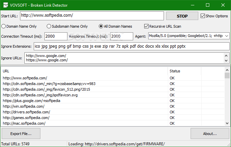231x147 pixels.
Task: Click the URL column header
Action: (84, 71)
